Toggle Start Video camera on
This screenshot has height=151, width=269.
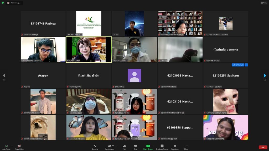[x=19, y=147]
